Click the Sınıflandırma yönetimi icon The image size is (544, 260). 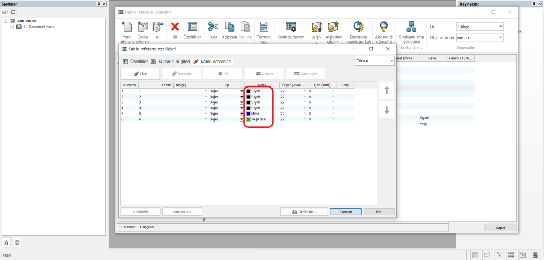411,27
